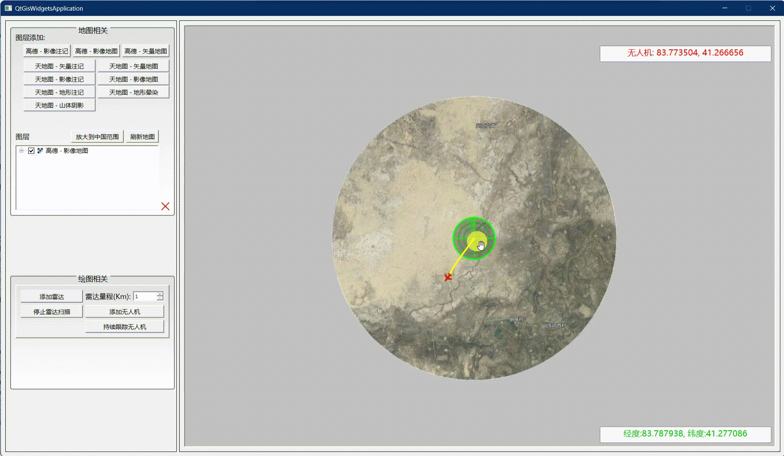784x456 pixels.
Task: Click the red drone cross marker on map
Action: [448, 277]
